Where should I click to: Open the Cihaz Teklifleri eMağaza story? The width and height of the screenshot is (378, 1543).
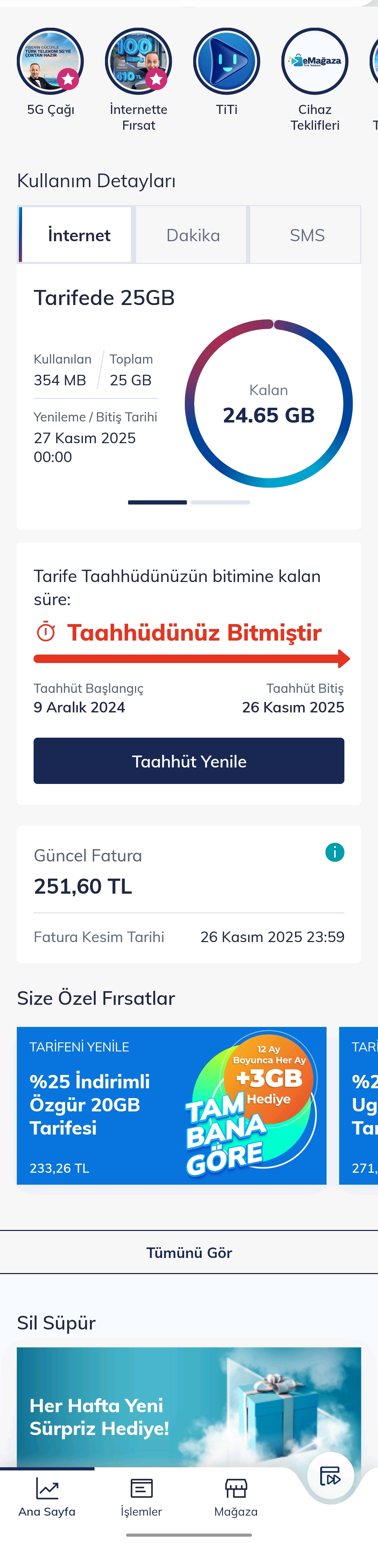pyautogui.click(x=315, y=62)
